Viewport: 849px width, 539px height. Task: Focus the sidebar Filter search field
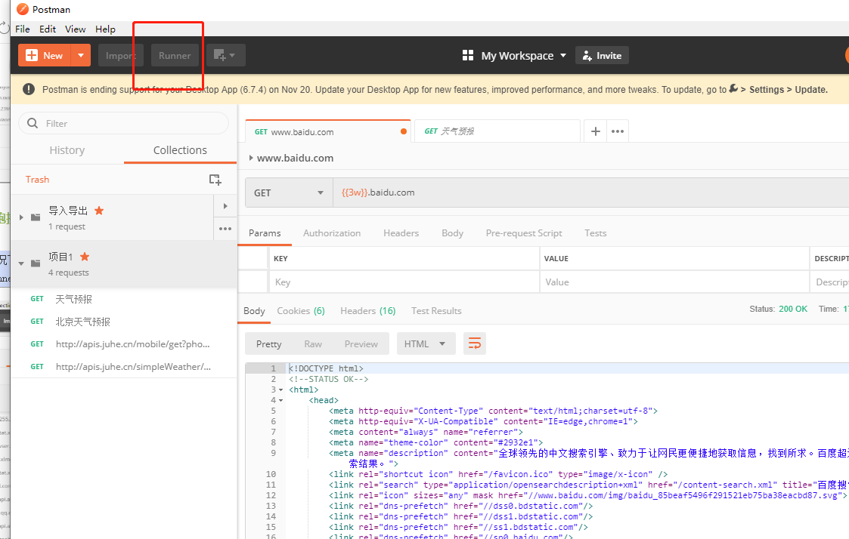pyautogui.click(x=124, y=123)
